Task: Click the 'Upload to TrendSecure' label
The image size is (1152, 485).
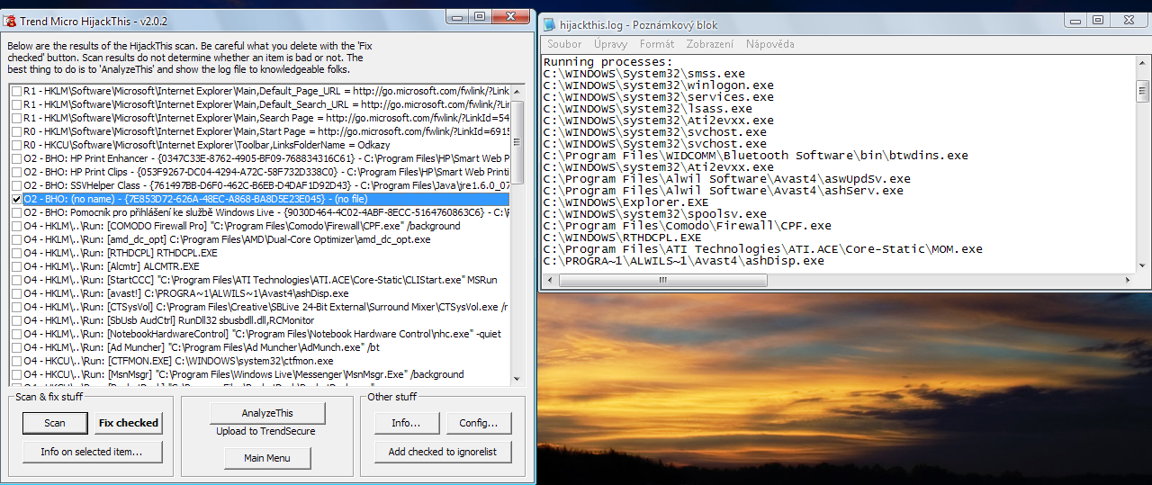Action: [x=266, y=431]
